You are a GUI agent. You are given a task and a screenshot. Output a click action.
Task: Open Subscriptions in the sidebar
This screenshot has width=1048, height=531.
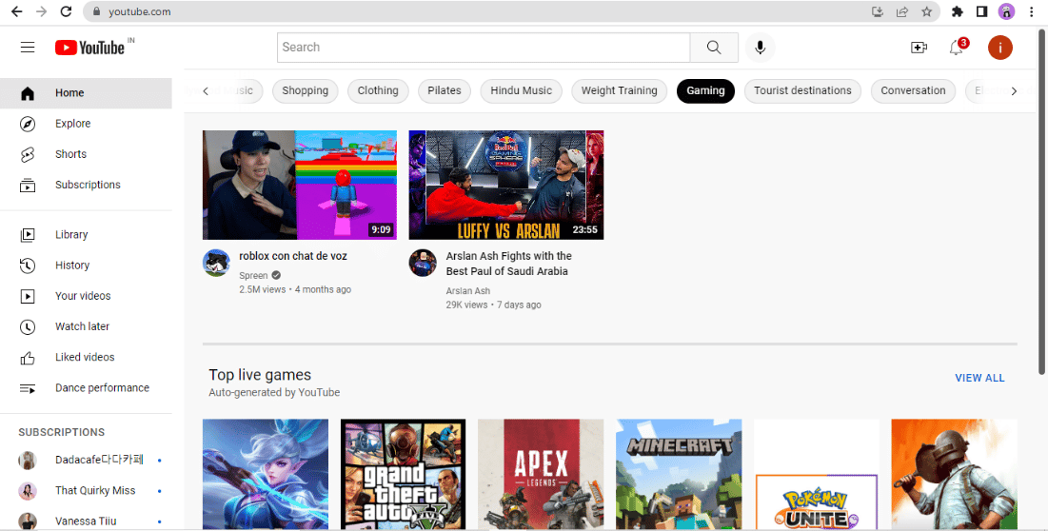[86, 185]
